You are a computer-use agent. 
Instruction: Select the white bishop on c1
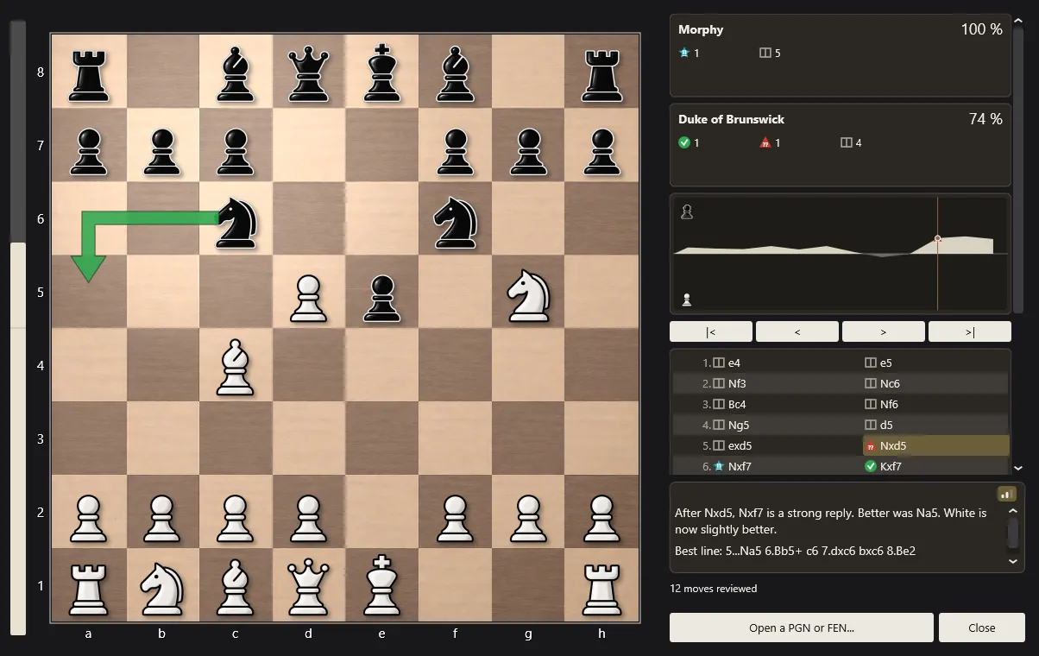click(235, 586)
